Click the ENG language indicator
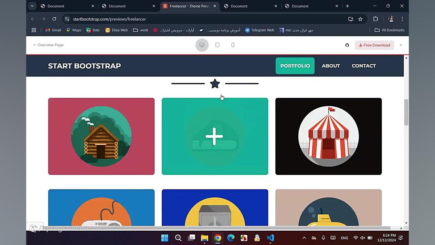Screen dimensions: 435x245 [344, 238]
